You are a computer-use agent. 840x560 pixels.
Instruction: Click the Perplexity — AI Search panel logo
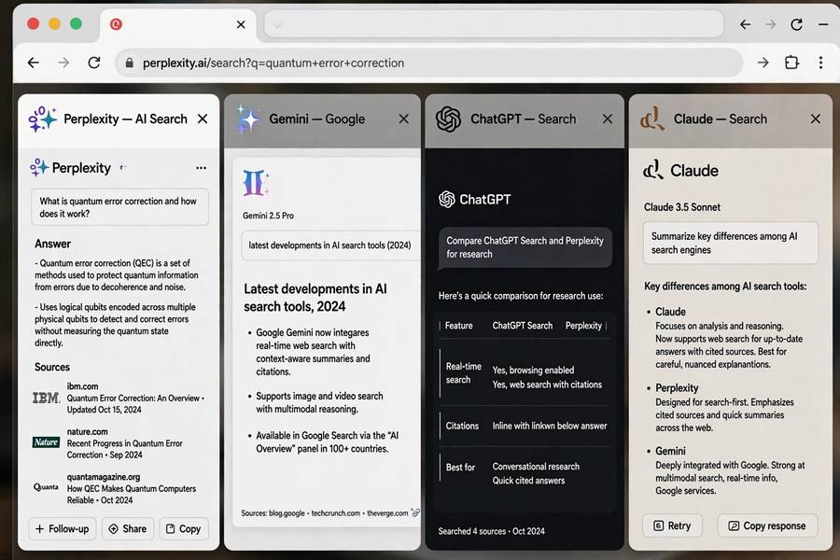click(42, 119)
